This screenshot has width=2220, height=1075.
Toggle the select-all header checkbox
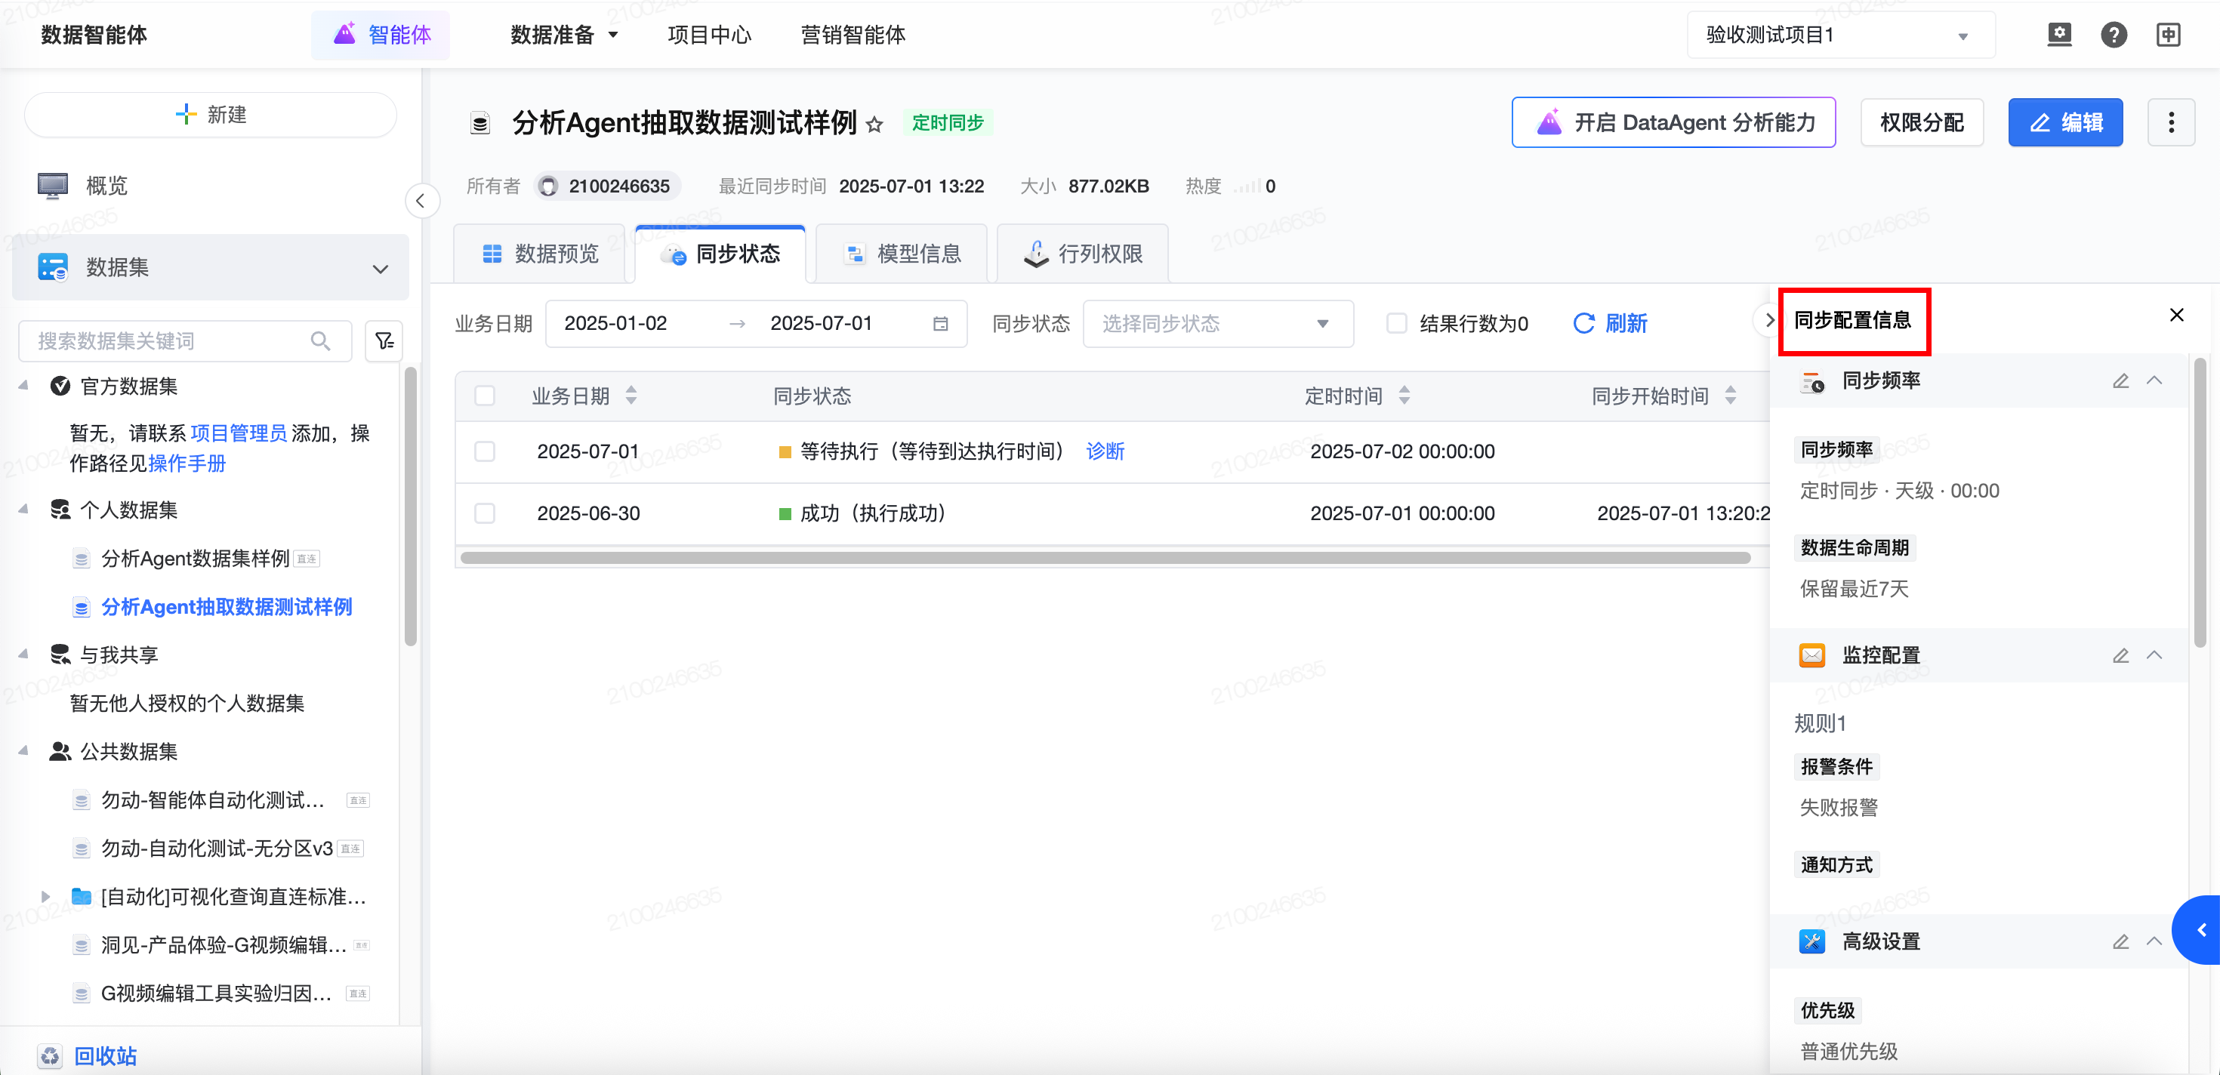tap(486, 396)
